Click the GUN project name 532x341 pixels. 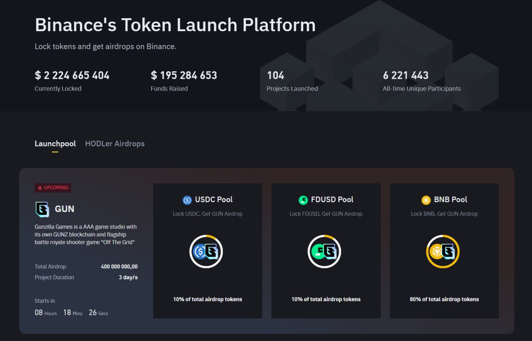click(64, 209)
